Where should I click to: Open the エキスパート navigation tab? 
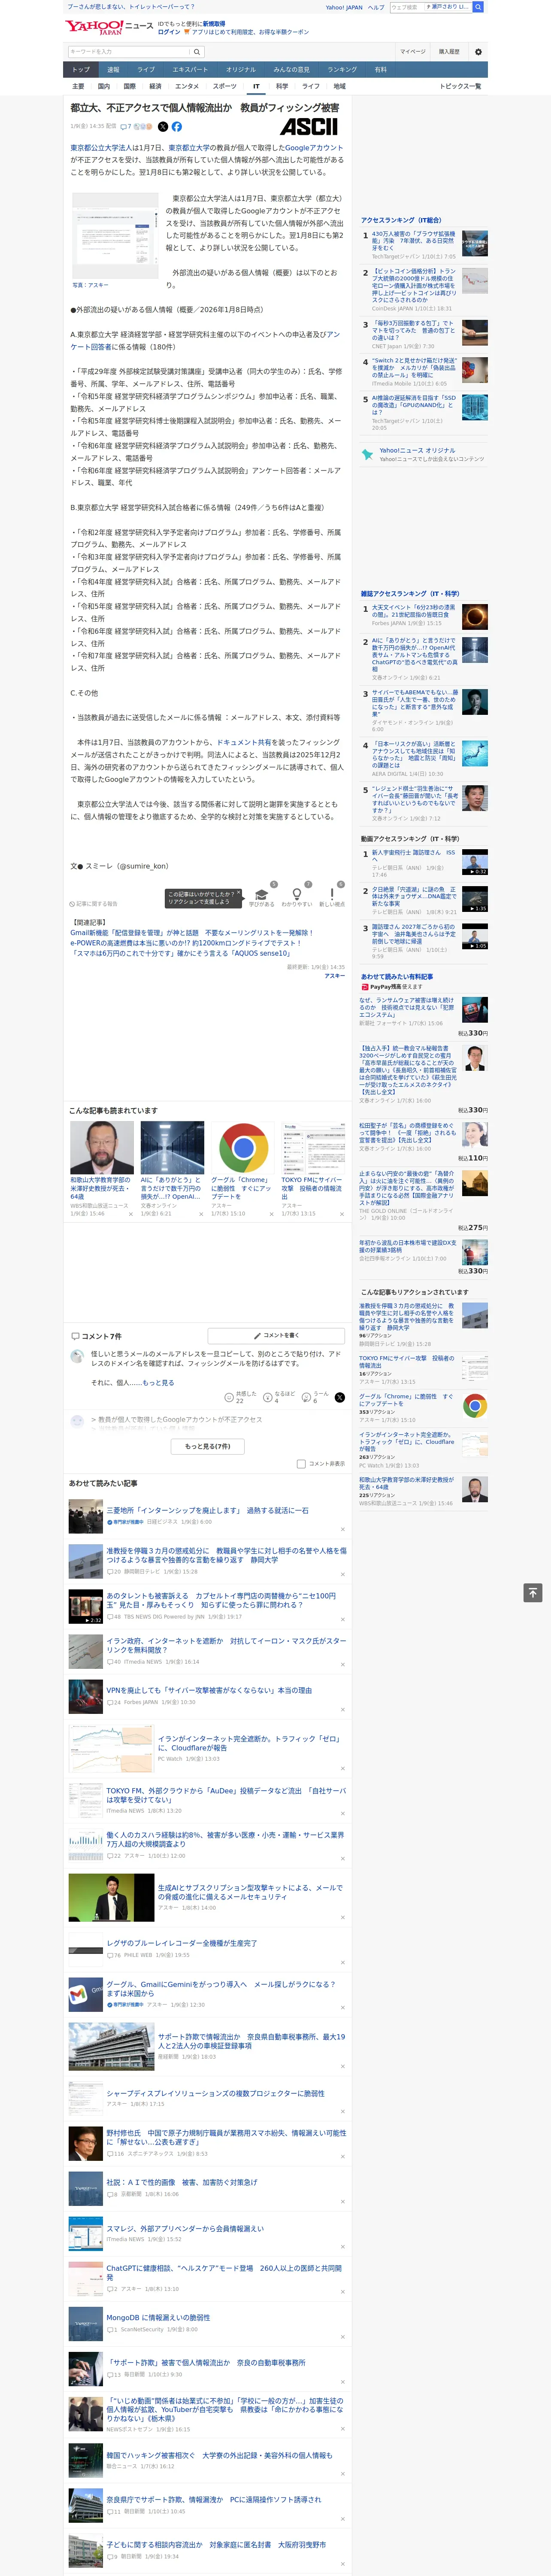pos(190,70)
